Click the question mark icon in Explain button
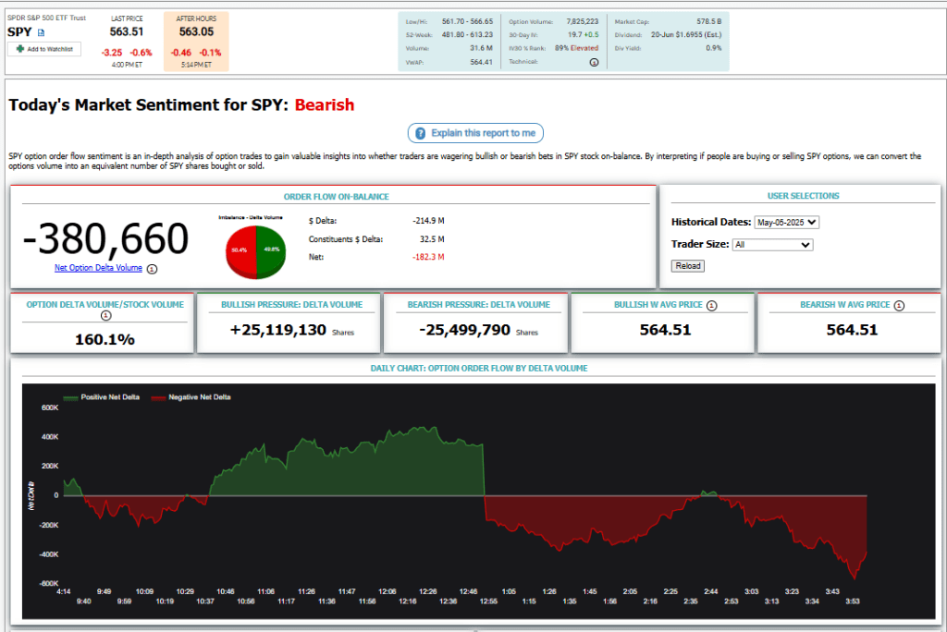 [421, 133]
